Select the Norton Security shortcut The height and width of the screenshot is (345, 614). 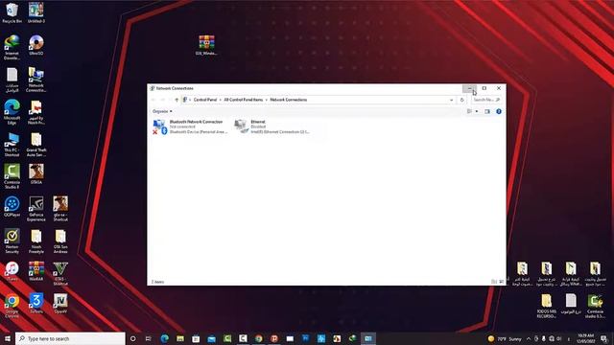(x=12, y=241)
